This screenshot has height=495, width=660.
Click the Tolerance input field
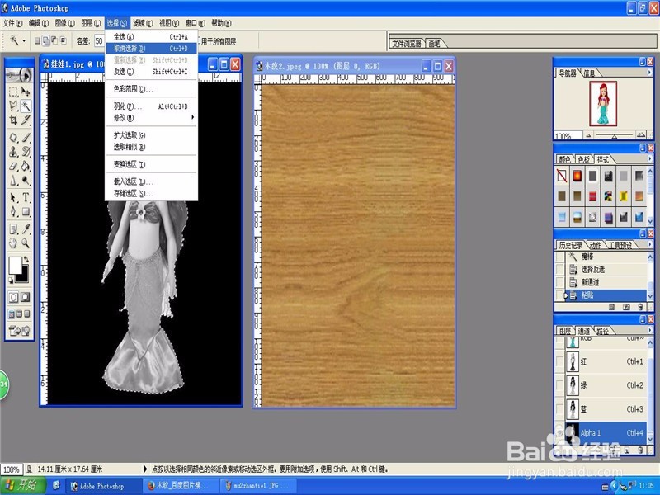pos(98,40)
